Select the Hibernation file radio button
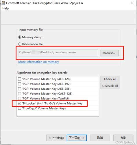The width and height of the screenshot is (137, 145). pos(20,44)
